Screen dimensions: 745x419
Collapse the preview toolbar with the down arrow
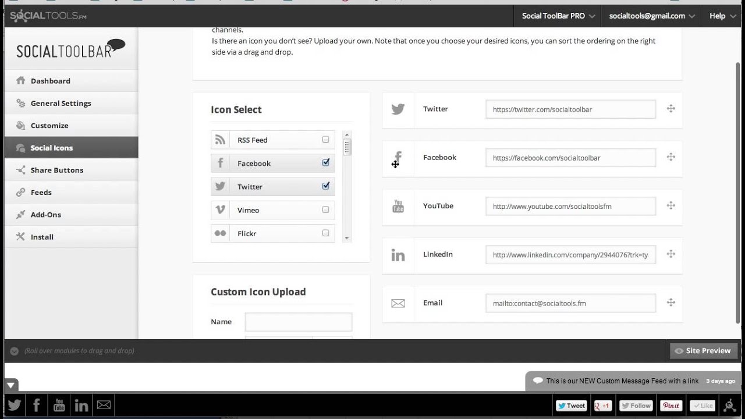coord(11,385)
